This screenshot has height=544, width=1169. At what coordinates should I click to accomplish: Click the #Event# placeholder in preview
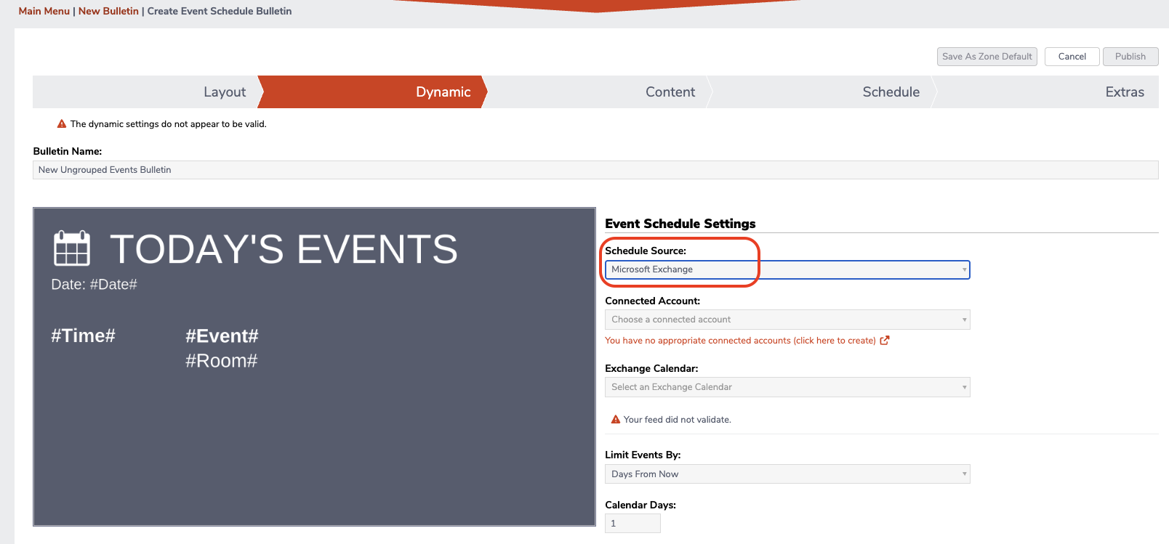click(222, 336)
